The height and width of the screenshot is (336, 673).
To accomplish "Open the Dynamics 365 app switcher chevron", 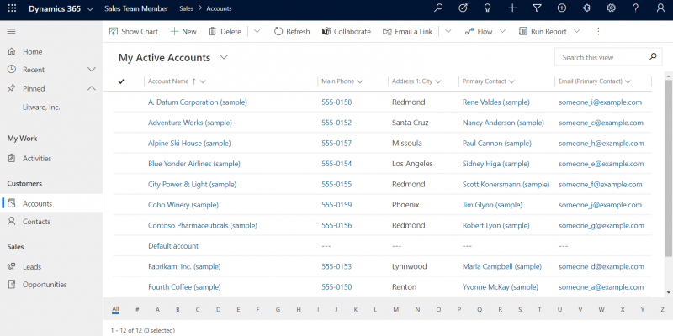I will click(x=90, y=8).
